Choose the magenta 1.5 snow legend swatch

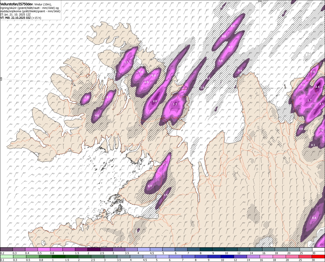pyautogui.click(x=82, y=249)
